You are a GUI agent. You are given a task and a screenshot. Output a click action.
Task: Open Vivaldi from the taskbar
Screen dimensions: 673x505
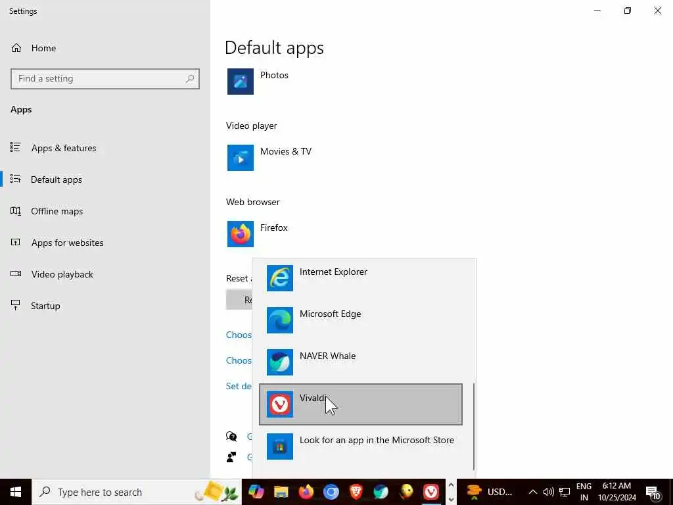[x=431, y=492]
